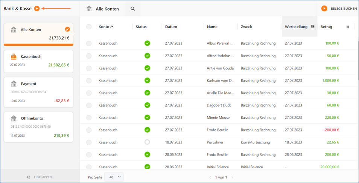Select the Alfred Jodokus row checkbox
Viewport: 359px width, 183px height.
pos(89,56)
